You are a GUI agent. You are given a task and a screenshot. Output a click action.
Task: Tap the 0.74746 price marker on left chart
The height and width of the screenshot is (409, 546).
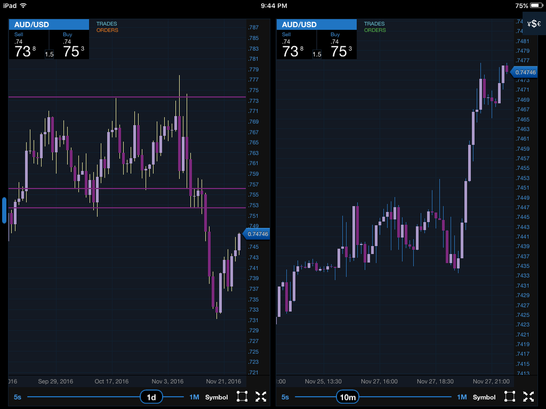click(x=257, y=234)
